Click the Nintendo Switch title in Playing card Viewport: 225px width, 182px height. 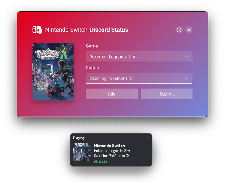pyautogui.click(x=109, y=146)
